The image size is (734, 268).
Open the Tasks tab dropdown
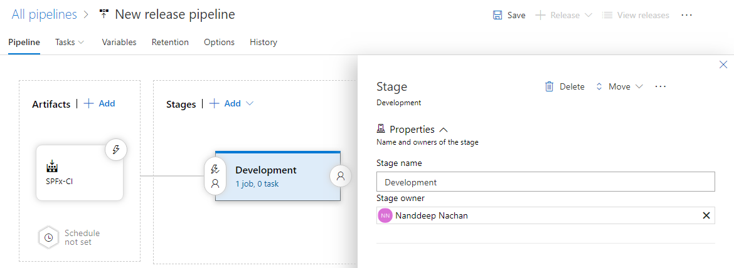tap(70, 42)
